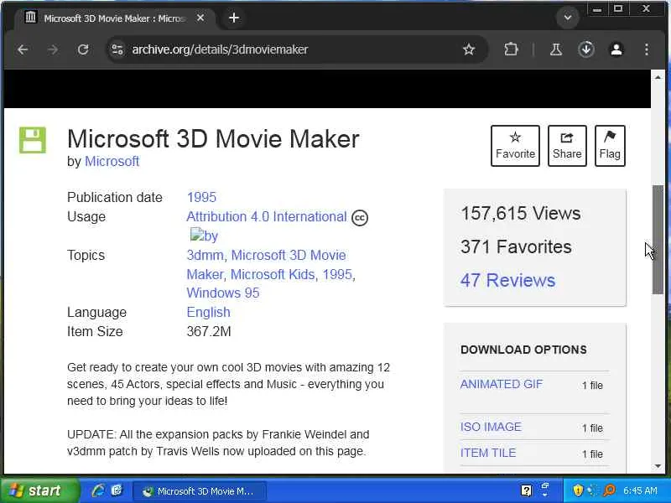The image size is (671, 503).
Task: Click the help question mark tray icon
Action: [527, 490]
